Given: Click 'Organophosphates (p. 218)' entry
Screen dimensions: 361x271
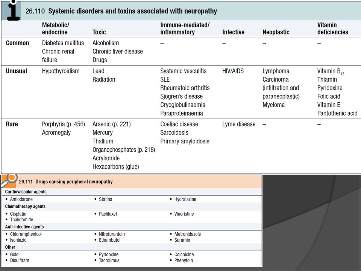Looking at the screenshot, I should point(124,150).
